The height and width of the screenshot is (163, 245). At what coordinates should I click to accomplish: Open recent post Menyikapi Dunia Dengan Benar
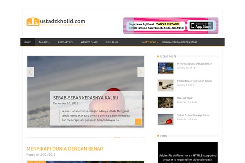pos(194,64)
